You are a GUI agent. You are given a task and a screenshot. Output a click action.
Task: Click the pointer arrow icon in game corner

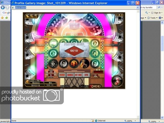[x=27, y=16]
